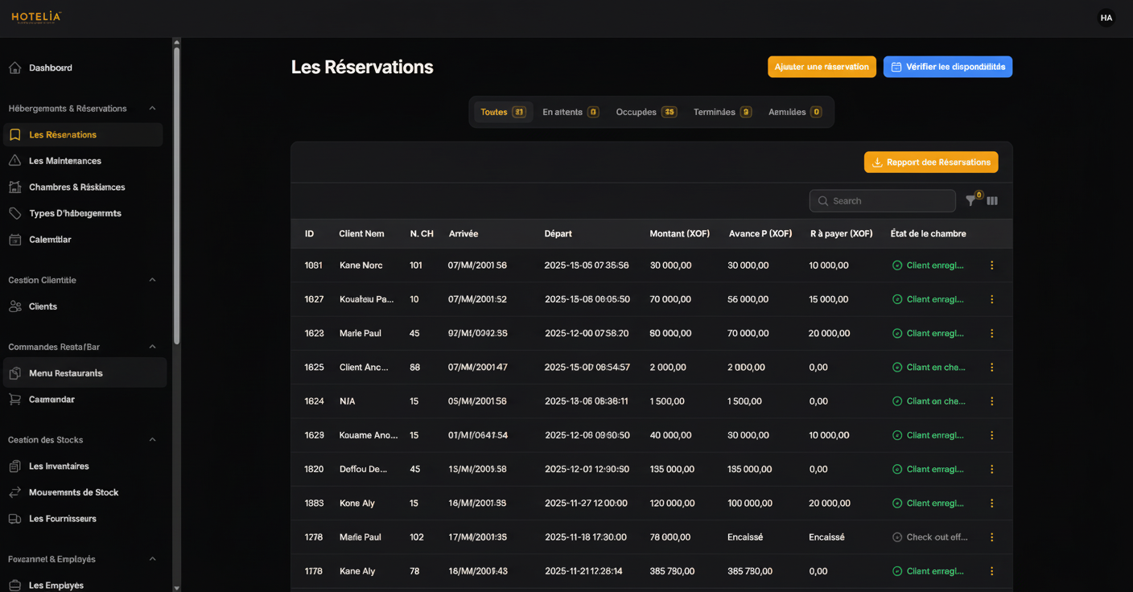Click Vérifier les disponibilités button
Viewport: 1133px width, 592px height.
(947, 67)
